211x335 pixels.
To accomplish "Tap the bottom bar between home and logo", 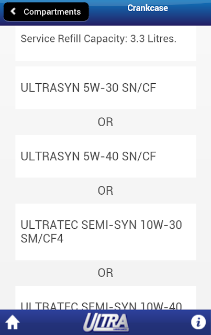I will point(51,322).
